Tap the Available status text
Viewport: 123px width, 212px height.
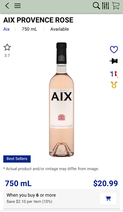[60, 29]
